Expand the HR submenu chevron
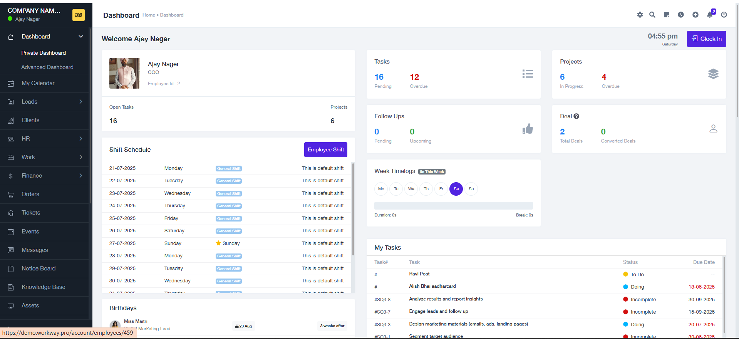The height and width of the screenshot is (339, 739). point(81,139)
